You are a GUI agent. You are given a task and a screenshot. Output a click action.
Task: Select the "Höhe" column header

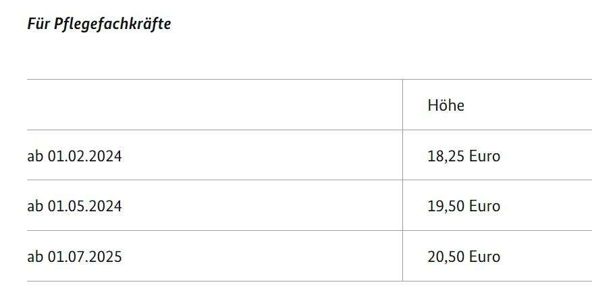coord(446,105)
